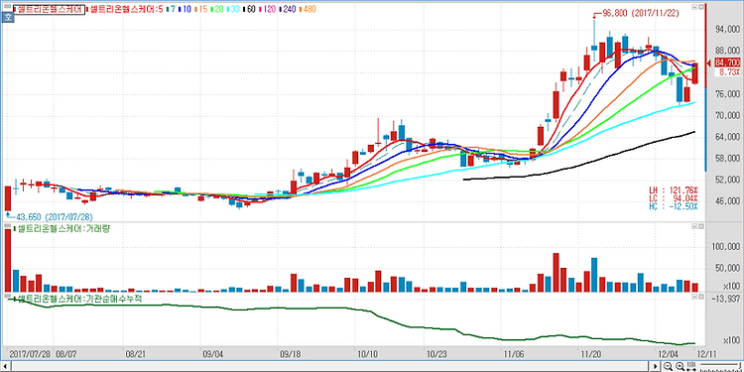744x372 pixels.
Task: Maximize the 기관순매수누적 pane
Action: point(700,297)
